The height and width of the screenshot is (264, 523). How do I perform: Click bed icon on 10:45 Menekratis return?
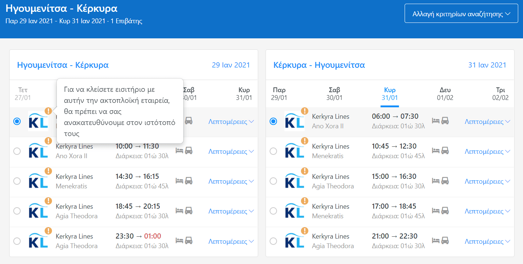click(436, 151)
